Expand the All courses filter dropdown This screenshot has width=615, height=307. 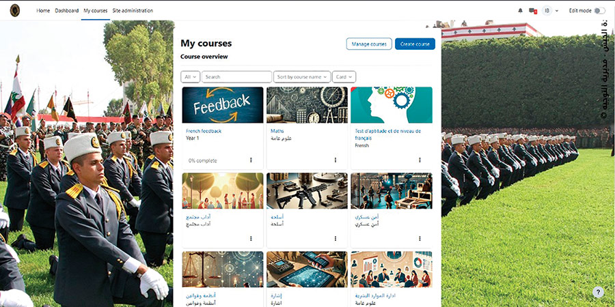(190, 77)
